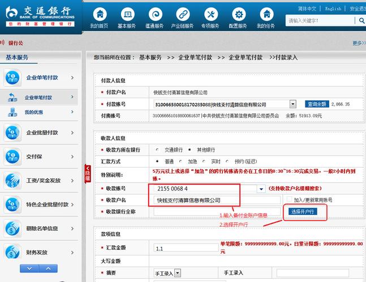Select 其他银行 radio for payee bank
366x282 pixels.
point(190,150)
